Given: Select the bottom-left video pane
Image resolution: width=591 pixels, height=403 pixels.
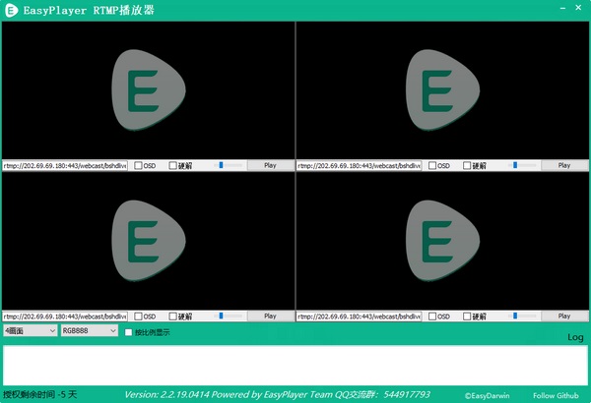Looking at the screenshot, I should [148, 241].
